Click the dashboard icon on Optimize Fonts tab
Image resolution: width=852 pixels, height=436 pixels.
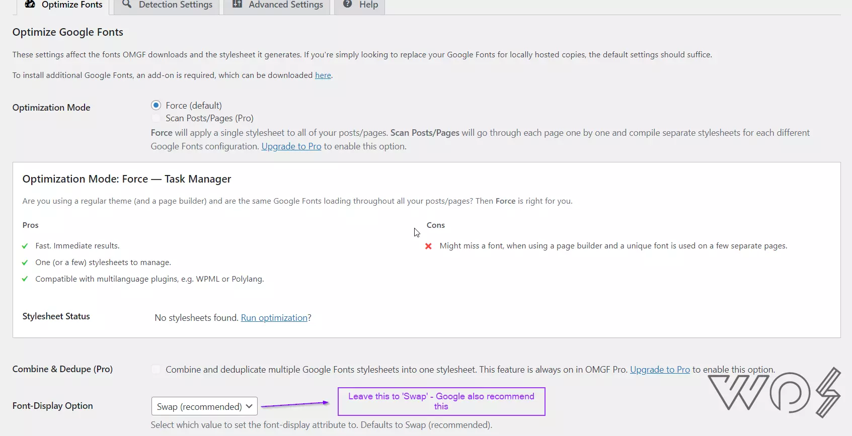click(x=30, y=4)
